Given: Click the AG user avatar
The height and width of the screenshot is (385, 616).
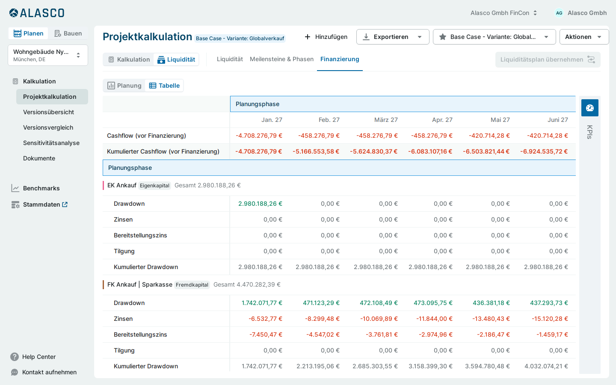Looking at the screenshot, I should point(559,13).
